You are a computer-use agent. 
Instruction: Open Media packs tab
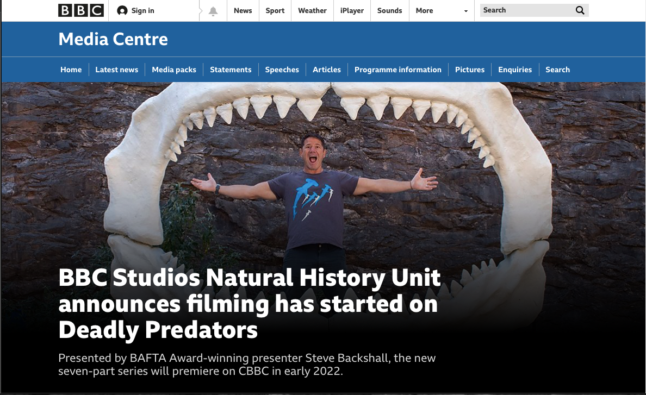[x=174, y=70]
